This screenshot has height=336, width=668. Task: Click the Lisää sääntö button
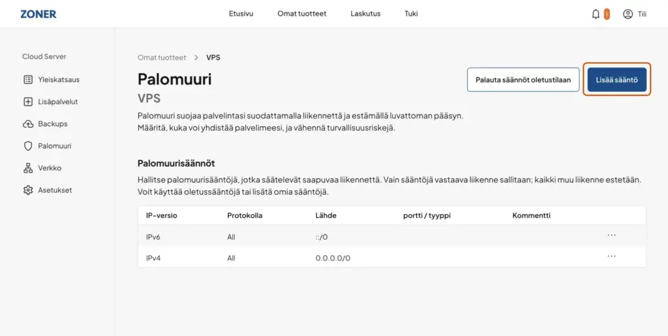point(617,79)
